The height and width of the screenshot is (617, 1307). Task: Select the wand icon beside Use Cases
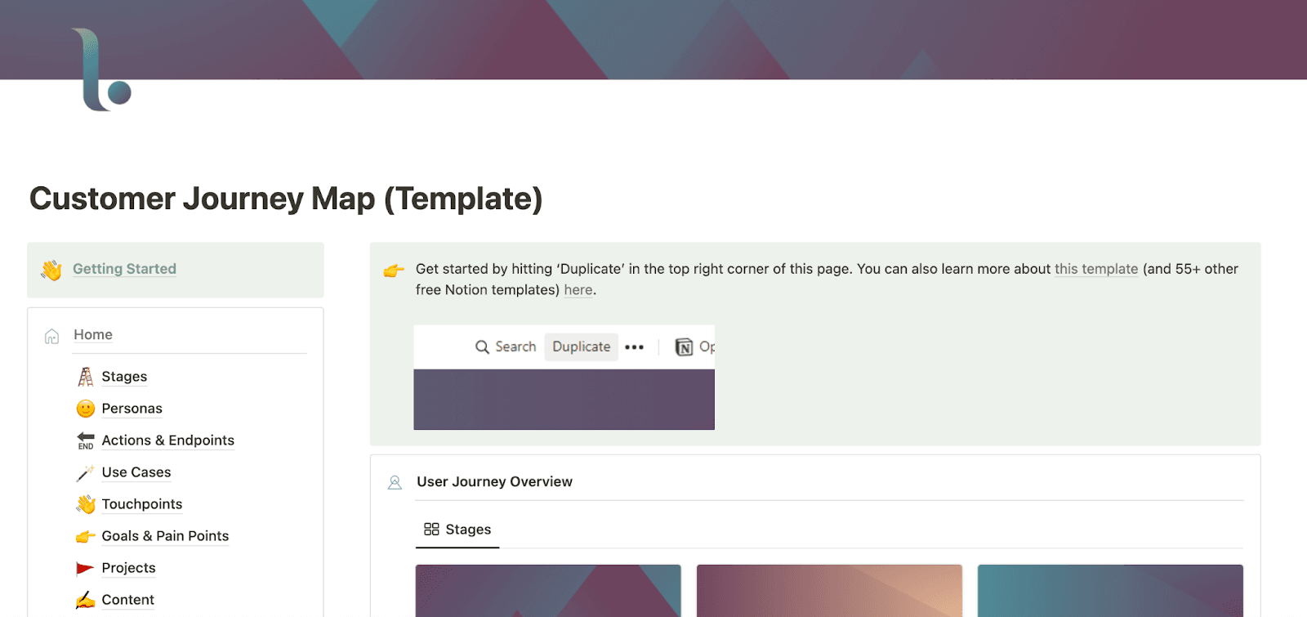click(85, 472)
